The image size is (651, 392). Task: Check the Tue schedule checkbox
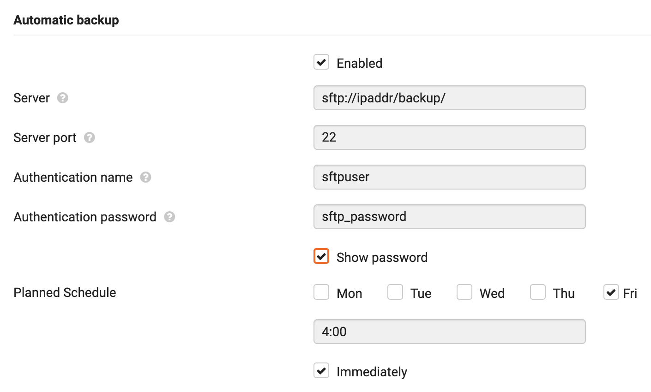click(x=395, y=292)
